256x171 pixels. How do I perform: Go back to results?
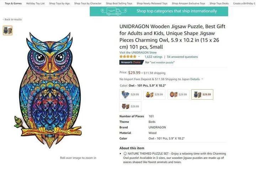tap(12, 20)
